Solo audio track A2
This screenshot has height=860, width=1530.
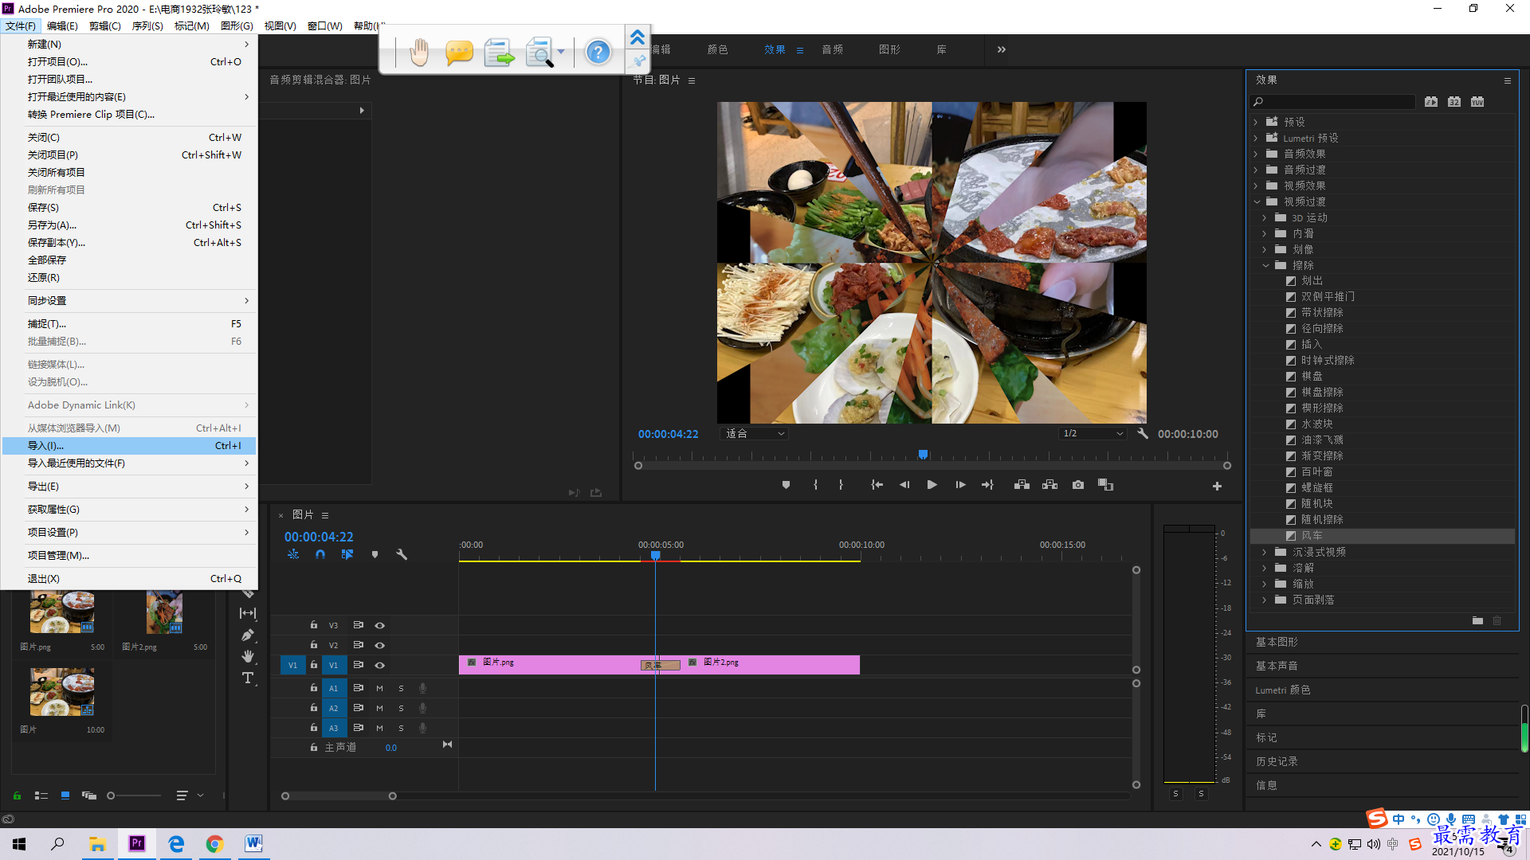pyautogui.click(x=401, y=708)
